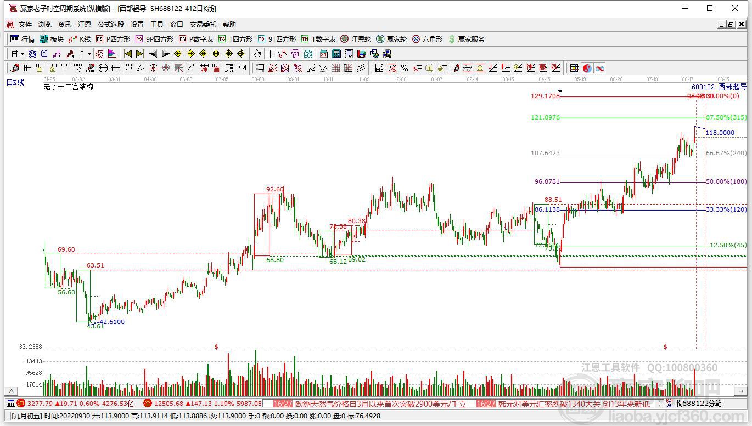Click the 日K线 label at chart top-left
This screenshot has width=752, height=426.
pos(15,82)
